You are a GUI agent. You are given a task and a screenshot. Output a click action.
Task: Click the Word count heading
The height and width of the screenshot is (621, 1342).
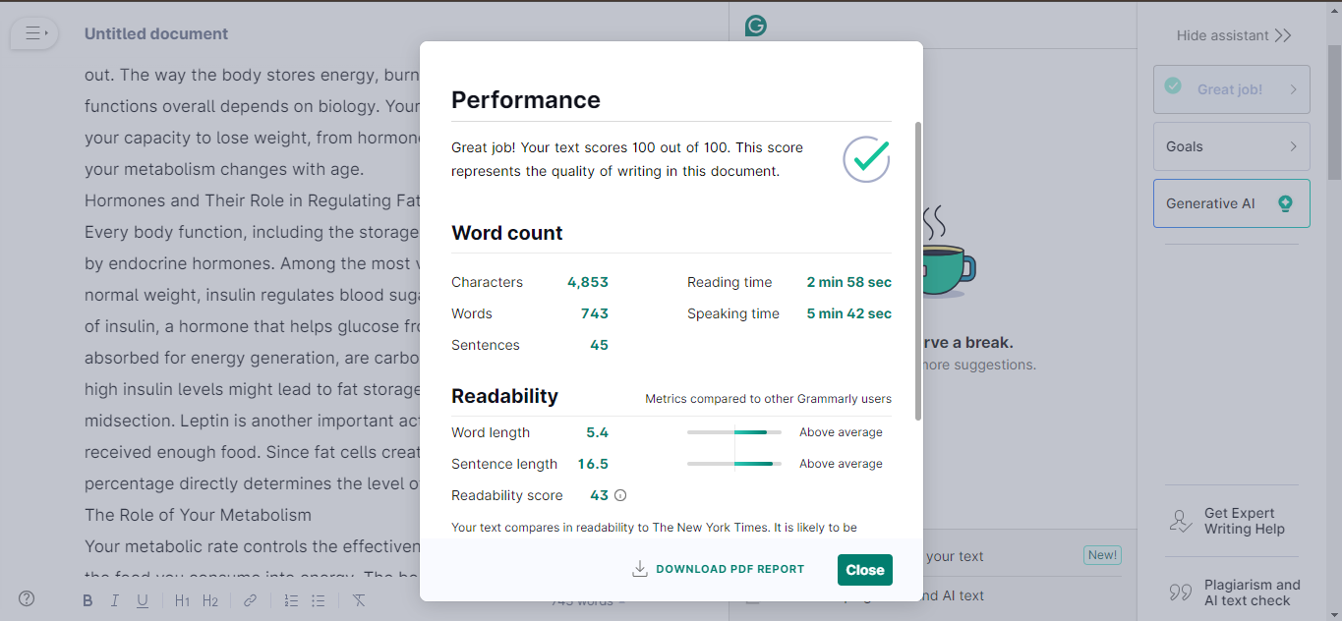(507, 233)
